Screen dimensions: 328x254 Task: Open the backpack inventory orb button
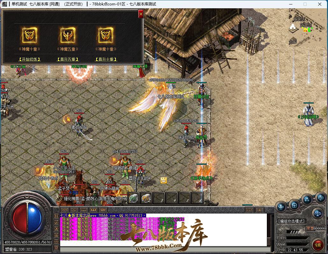tap(294, 205)
